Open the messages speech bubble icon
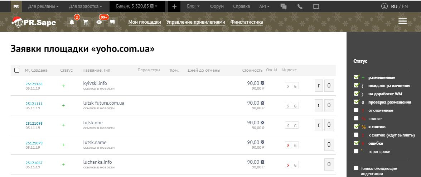Screen dimensions: 421x177 point(112,22)
